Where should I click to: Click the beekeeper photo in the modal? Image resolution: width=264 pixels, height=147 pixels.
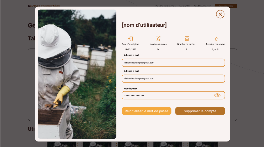77,74
